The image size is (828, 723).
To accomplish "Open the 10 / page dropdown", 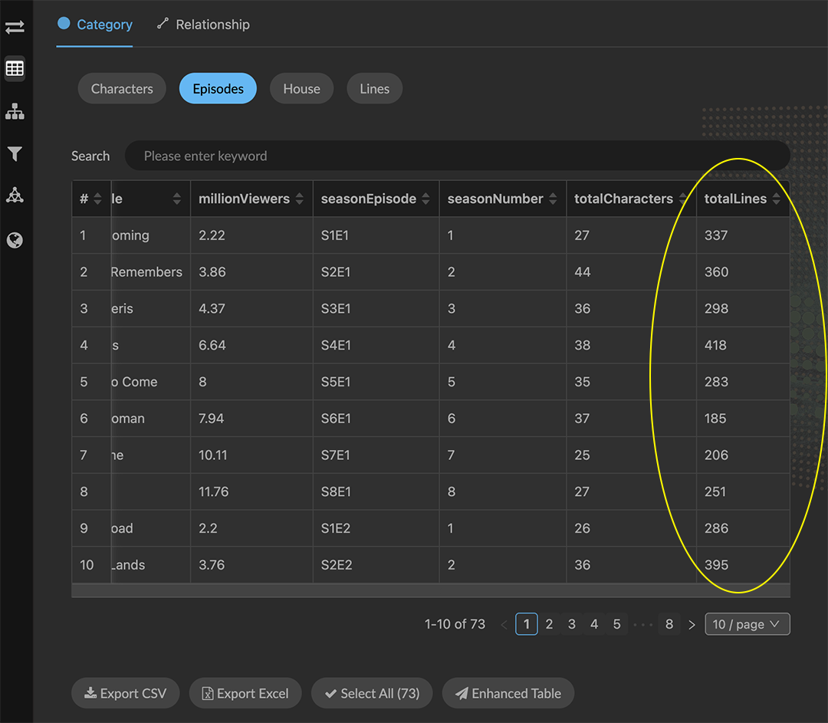I will click(x=747, y=623).
